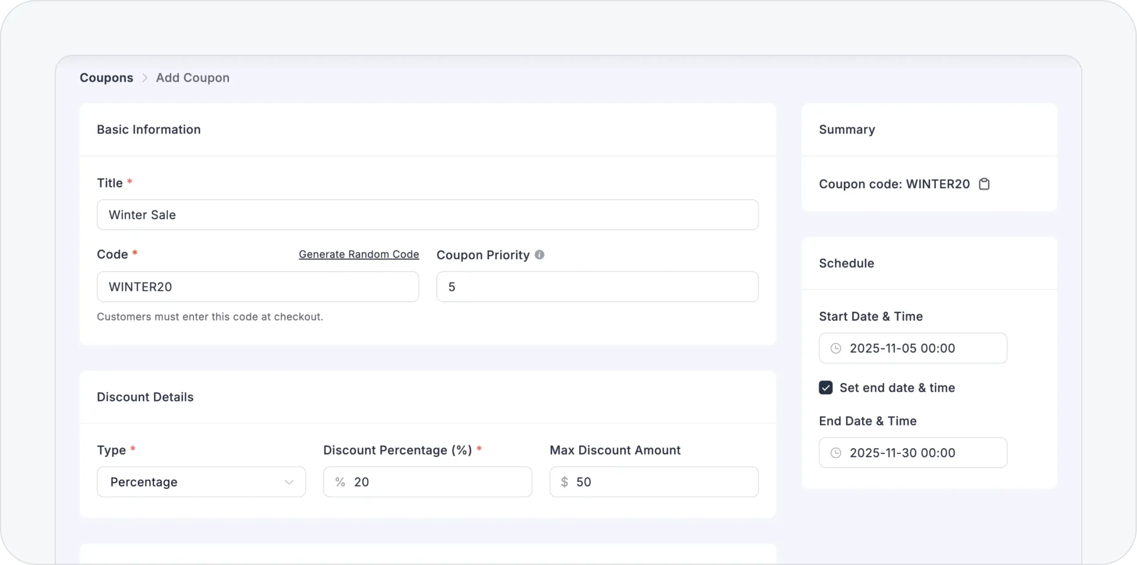
Task: Focus the Coupon Priority input field
Action: pos(597,287)
